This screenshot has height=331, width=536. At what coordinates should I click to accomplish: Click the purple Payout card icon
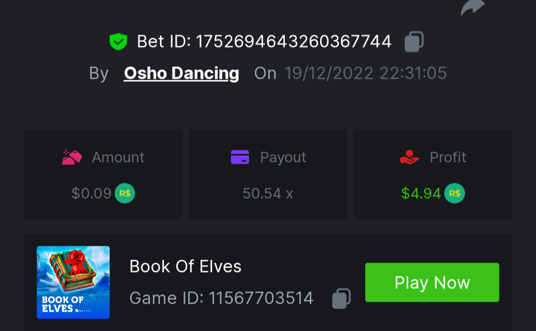pyautogui.click(x=240, y=157)
